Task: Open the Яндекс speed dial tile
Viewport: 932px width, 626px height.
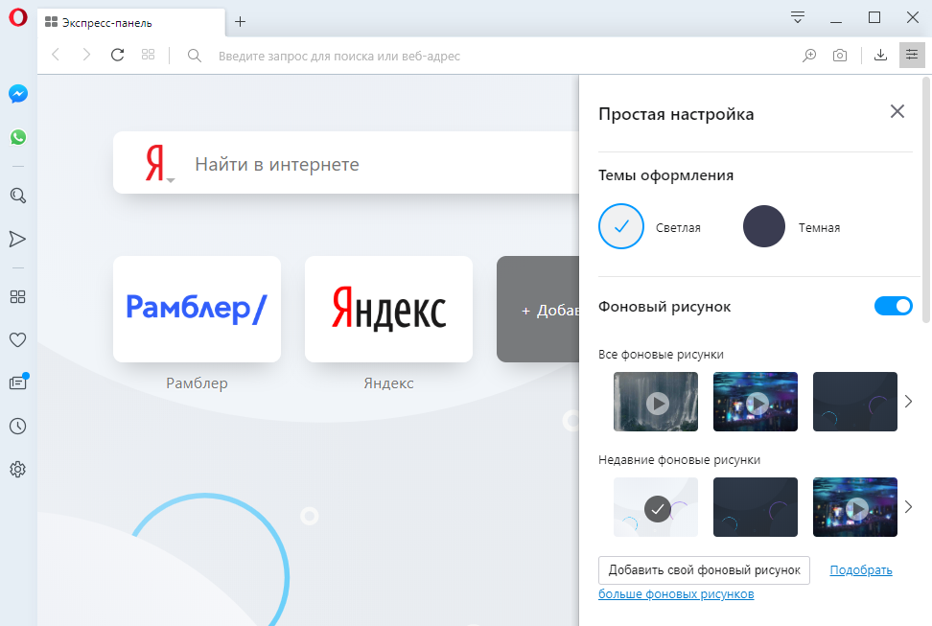Action: coord(388,309)
